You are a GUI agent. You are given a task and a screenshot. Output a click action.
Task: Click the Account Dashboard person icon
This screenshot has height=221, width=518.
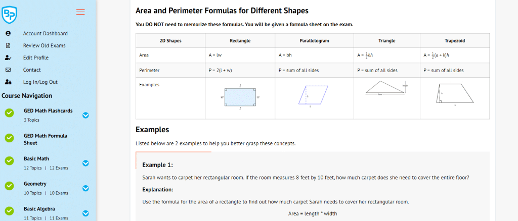[x=8, y=33]
